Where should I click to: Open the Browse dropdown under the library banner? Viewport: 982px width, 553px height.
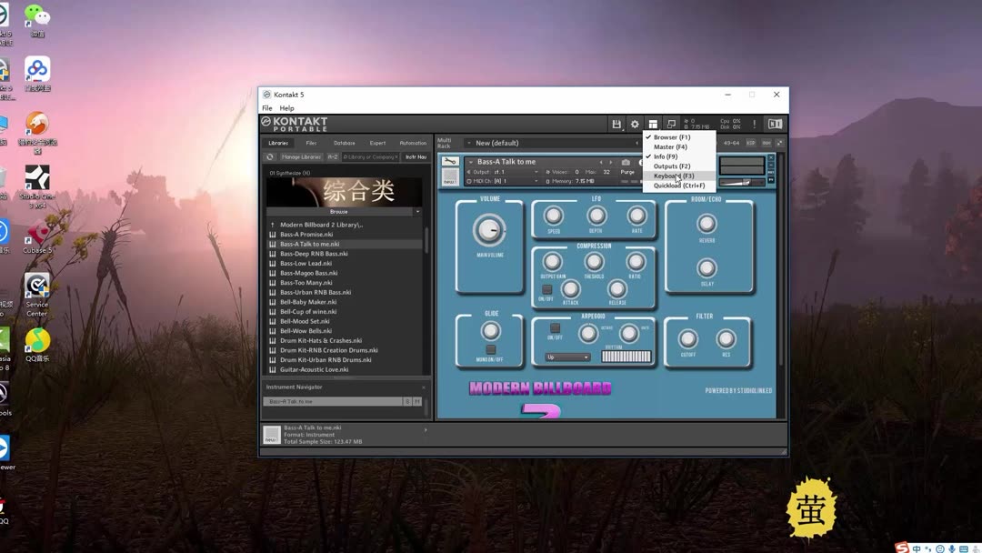pos(338,211)
